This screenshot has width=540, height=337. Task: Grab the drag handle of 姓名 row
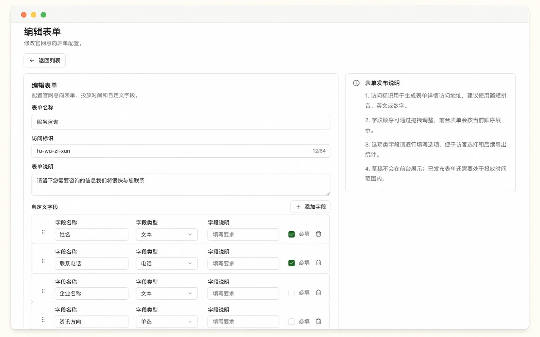(43, 232)
